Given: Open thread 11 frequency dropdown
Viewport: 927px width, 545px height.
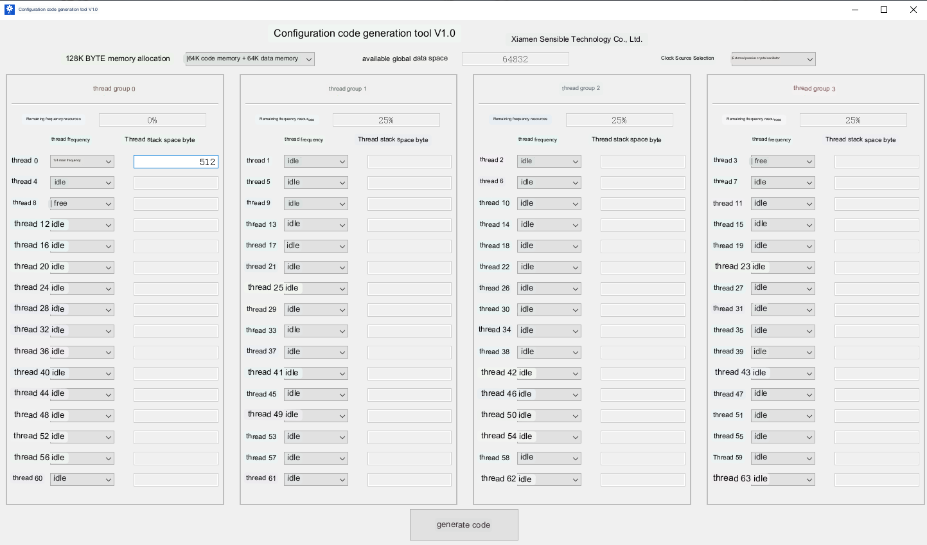Looking at the screenshot, I should 783,204.
